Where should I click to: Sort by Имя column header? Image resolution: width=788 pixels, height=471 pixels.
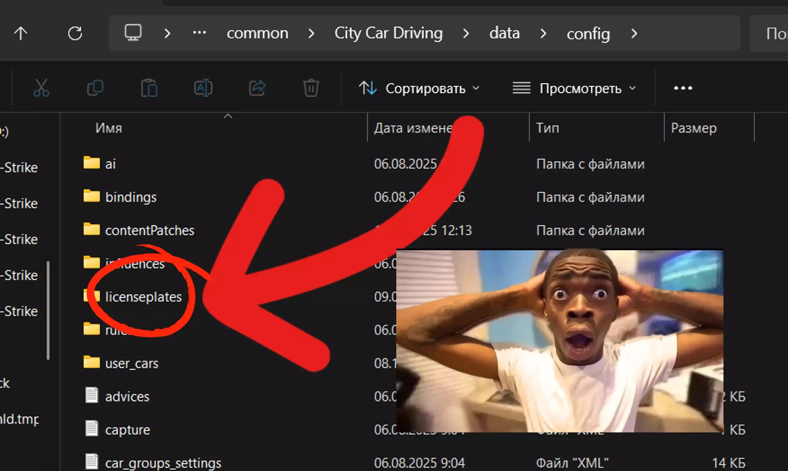(x=109, y=128)
